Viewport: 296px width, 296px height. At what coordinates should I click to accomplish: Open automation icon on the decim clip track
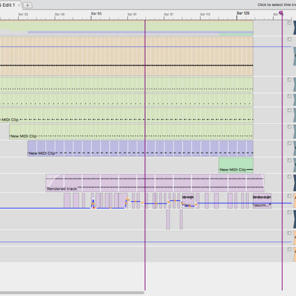click(290, 196)
